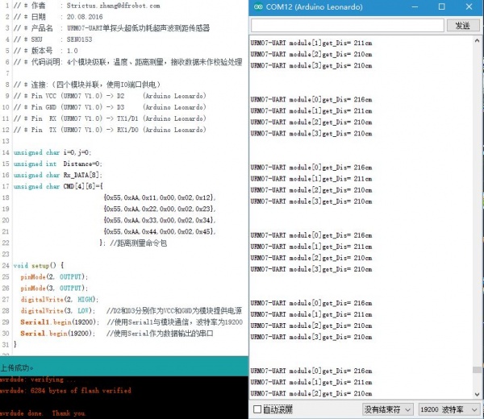Close the COM12 serial monitor window
This screenshot has width=484, height=419.
click(469, 6)
